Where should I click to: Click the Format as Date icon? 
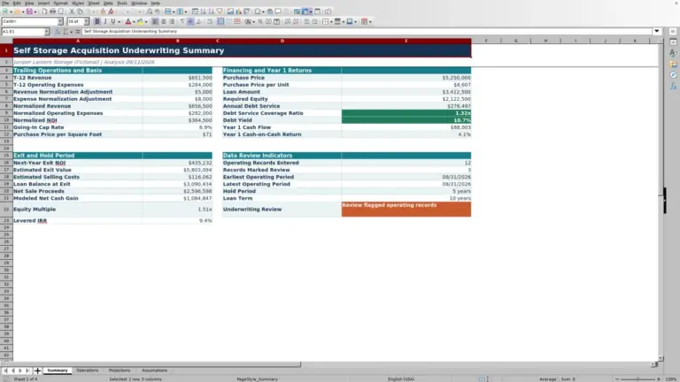(276, 21)
